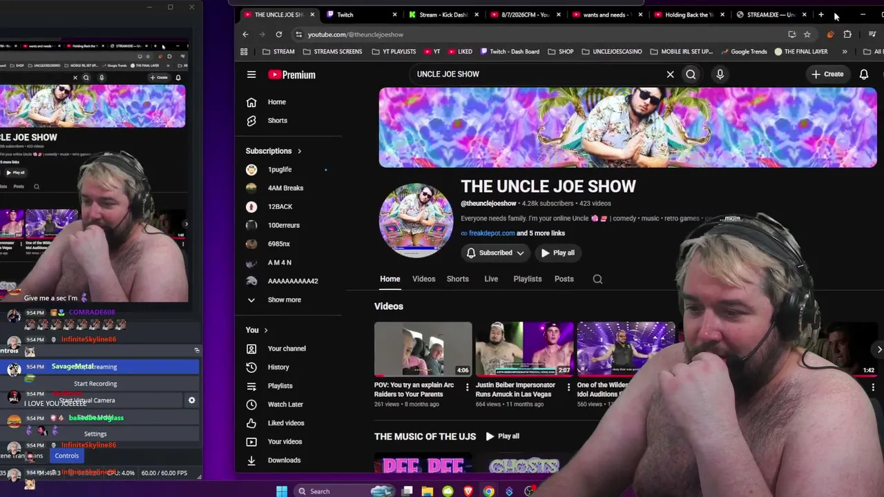Open the Subscribed notification dropdown
Screen dimensions: 884x497
(495, 253)
